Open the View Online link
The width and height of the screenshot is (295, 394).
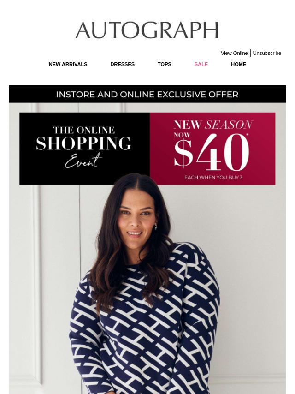pos(234,53)
